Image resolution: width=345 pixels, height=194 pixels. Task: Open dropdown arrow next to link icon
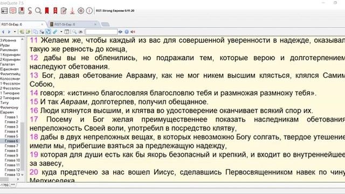pyautogui.click(x=61, y=32)
